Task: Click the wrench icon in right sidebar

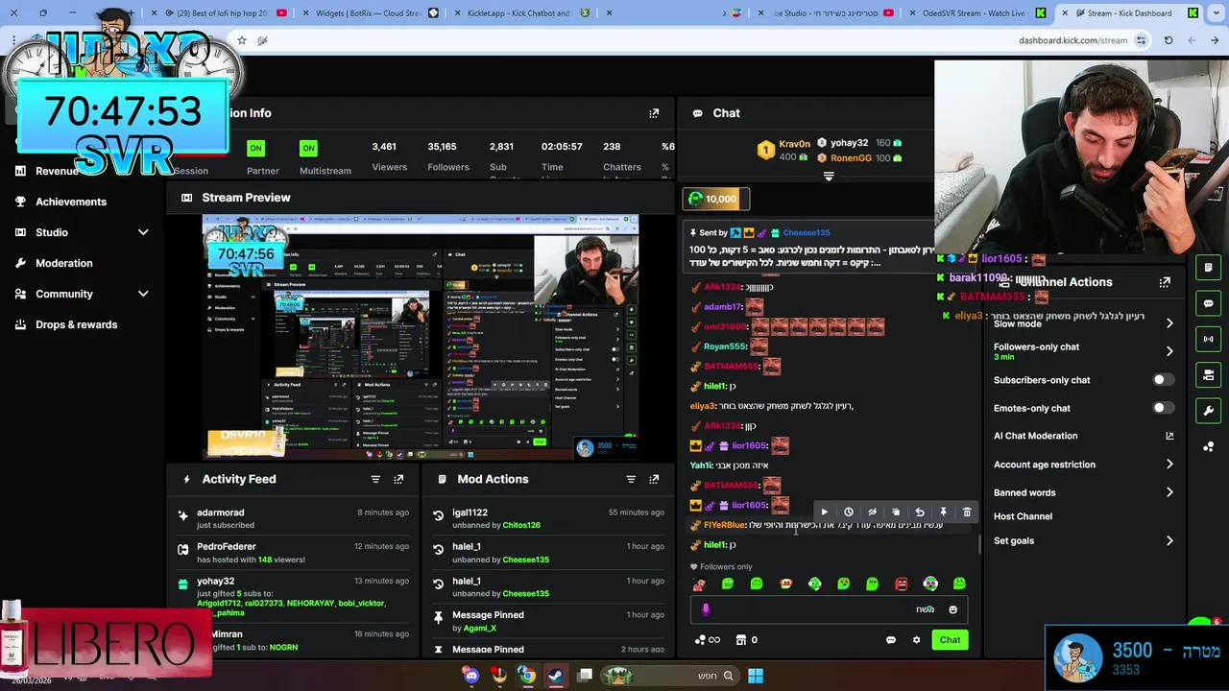Action: (x=1209, y=411)
